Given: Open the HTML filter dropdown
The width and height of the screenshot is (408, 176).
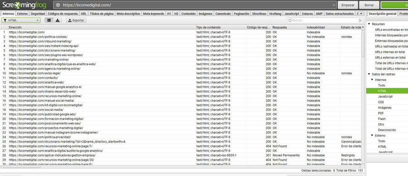Looking at the screenshot, I should (x=21, y=20).
